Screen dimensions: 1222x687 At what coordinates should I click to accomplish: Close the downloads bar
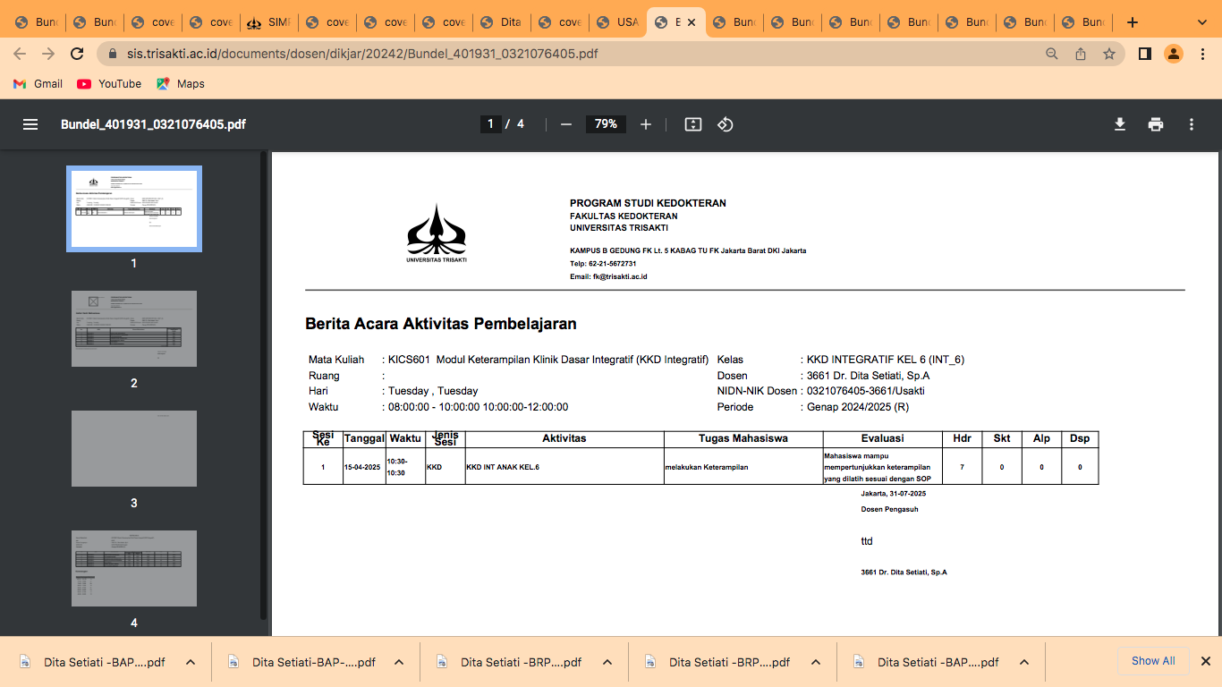click(x=1205, y=661)
